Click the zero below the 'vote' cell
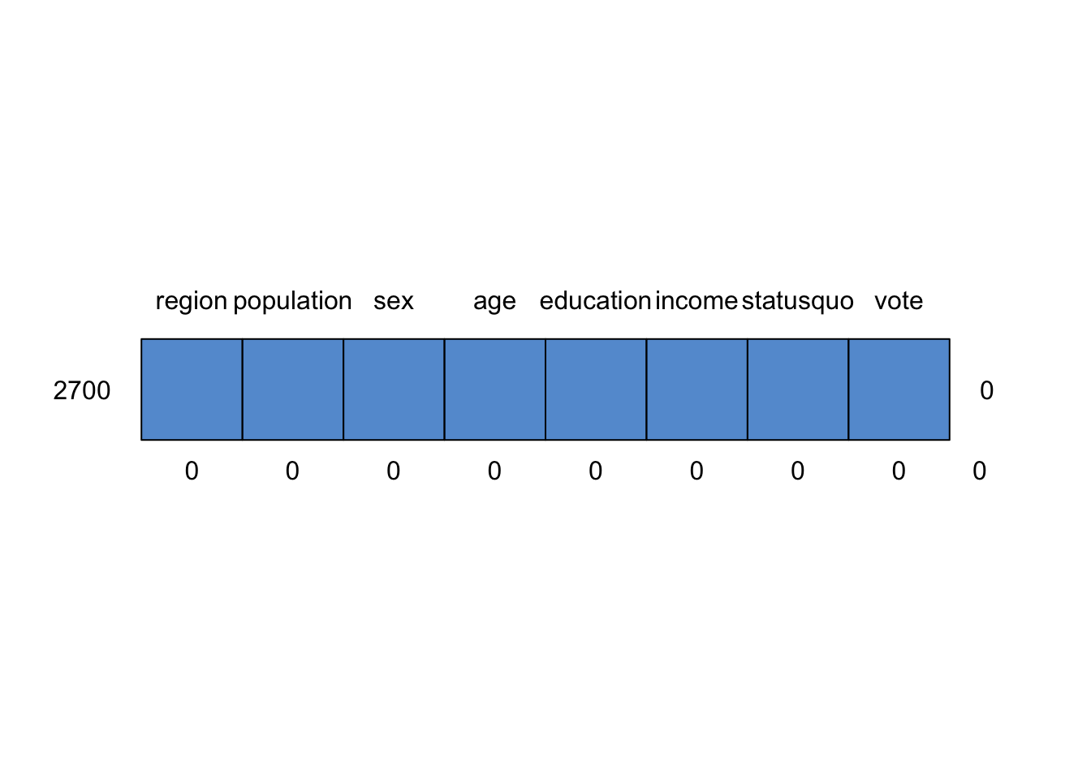The image size is (1091, 779). coord(899,471)
